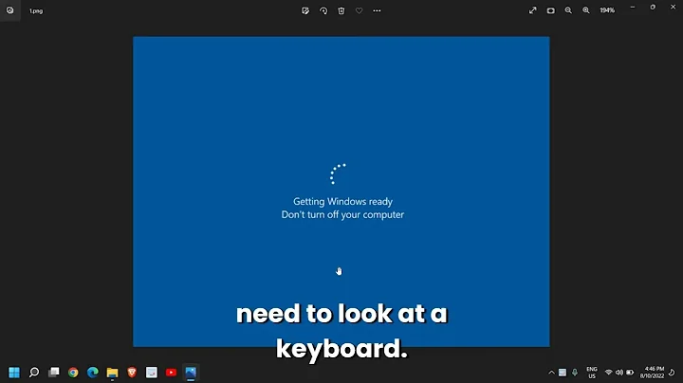This screenshot has width=683, height=383.
Task: Open Task View from the taskbar
Action: [x=53, y=373]
